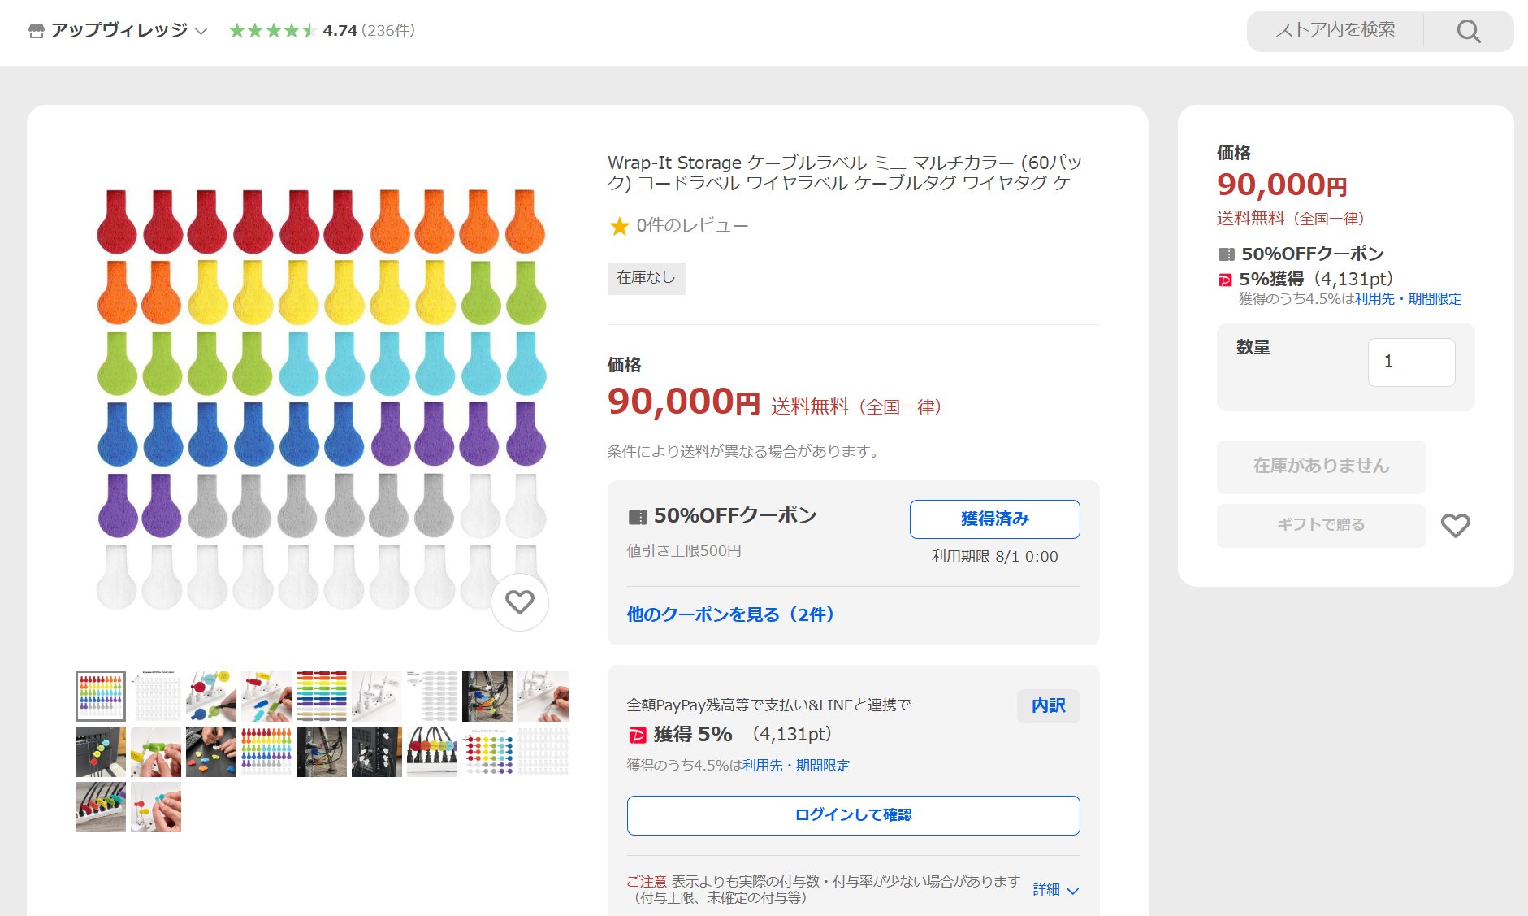Click the 数量 quantity input field
1528x916 pixels.
(1411, 362)
